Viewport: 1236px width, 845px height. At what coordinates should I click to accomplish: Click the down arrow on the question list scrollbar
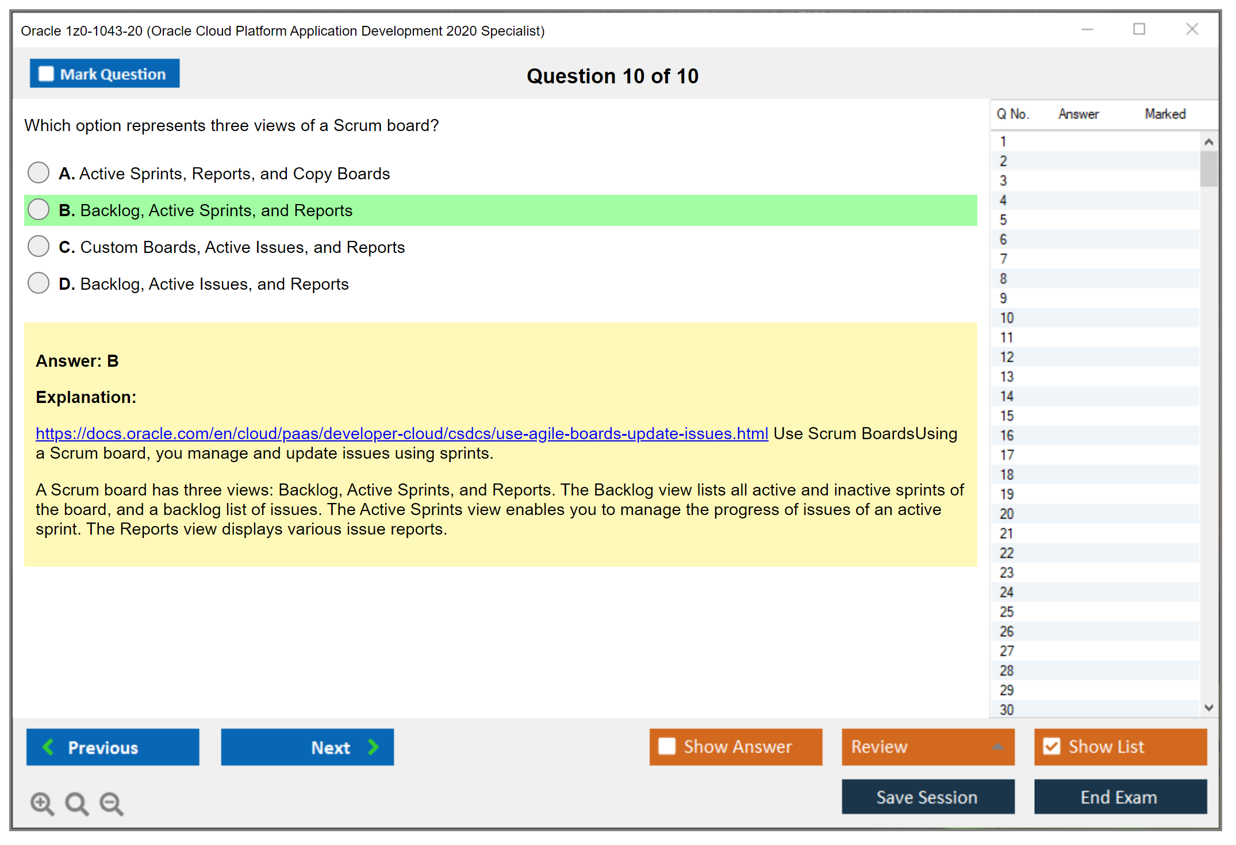[1209, 708]
